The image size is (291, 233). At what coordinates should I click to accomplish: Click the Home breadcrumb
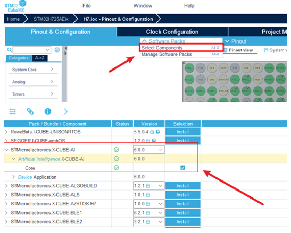click(13, 19)
